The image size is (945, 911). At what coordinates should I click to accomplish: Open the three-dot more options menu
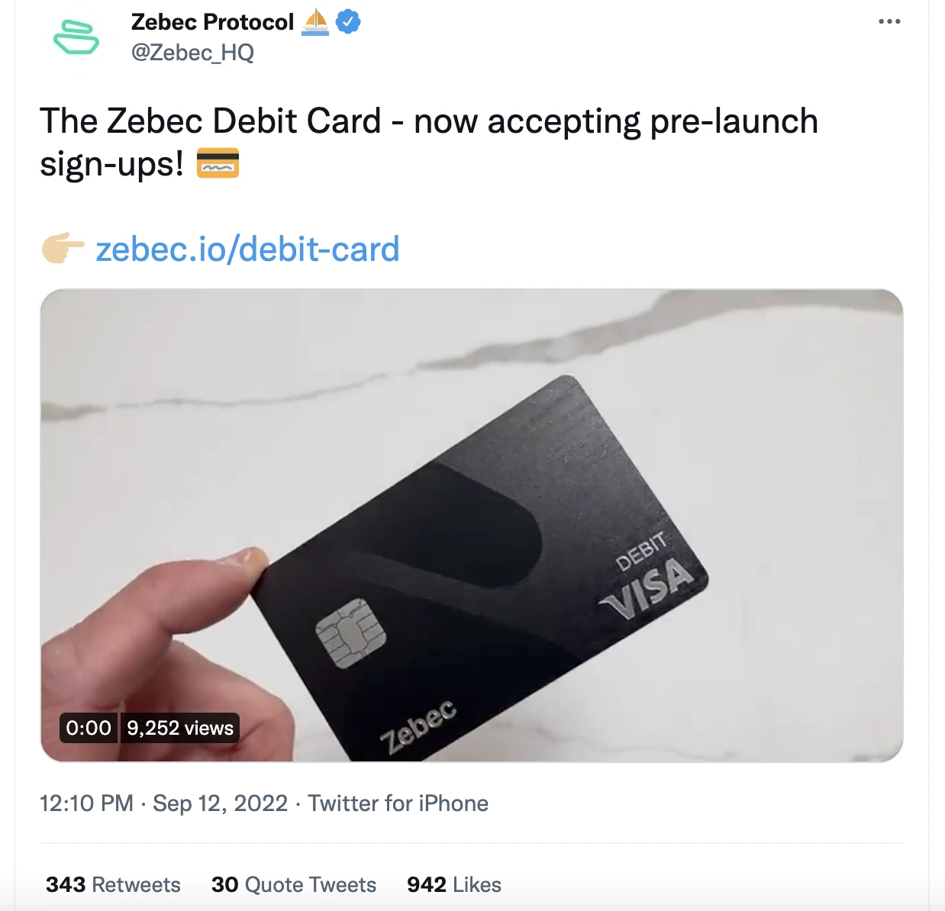(x=889, y=21)
